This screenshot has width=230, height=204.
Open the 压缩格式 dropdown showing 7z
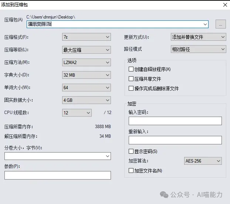point(87,37)
